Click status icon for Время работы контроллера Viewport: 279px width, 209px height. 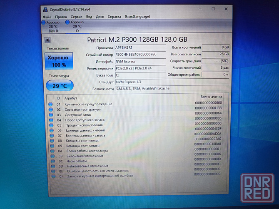click(52, 151)
